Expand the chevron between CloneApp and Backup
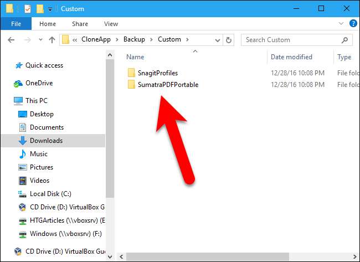 [x=117, y=40]
